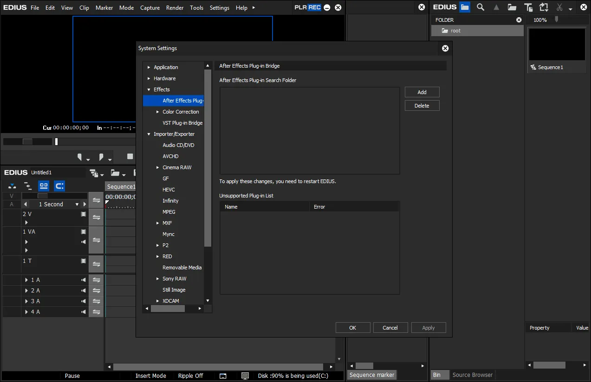Open the Render menu
This screenshot has width=591, height=382.
tap(175, 7)
